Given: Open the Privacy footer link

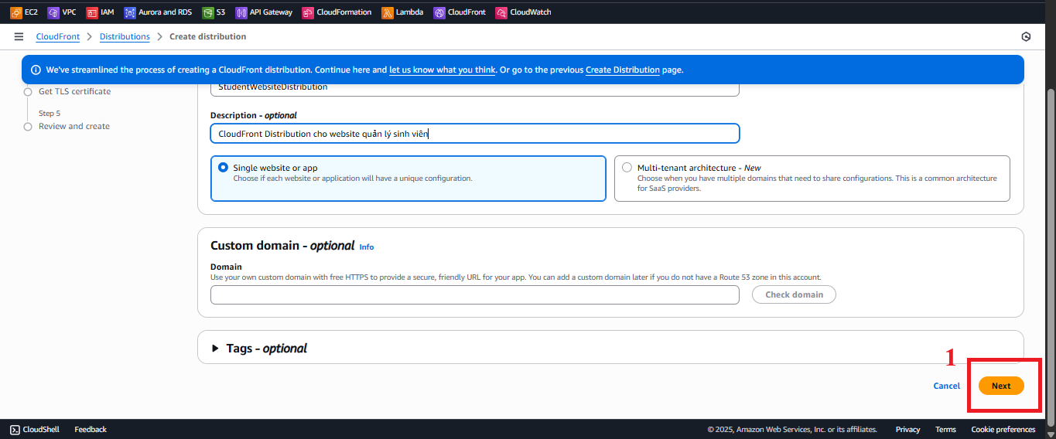Looking at the screenshot, I should pyautogui.click(x=907, y=429).
